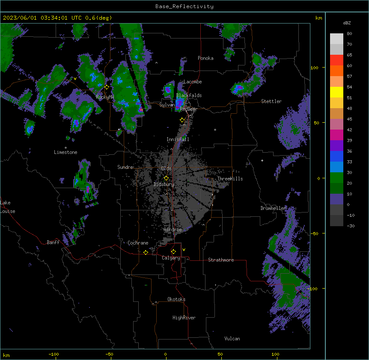
Task: Click the 45 value on dBZ scale
Action: click(x=349, y=119)
